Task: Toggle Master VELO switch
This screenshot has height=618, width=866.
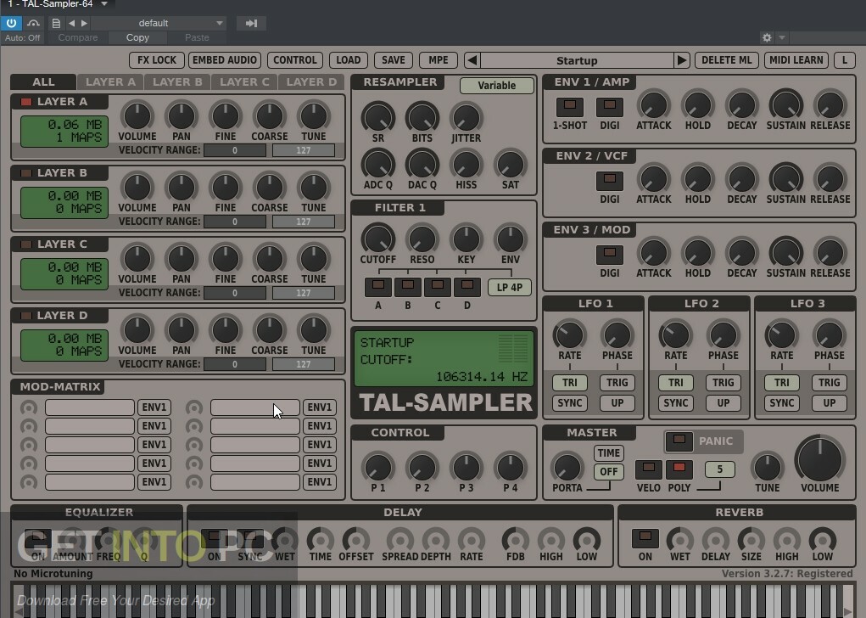Action: click(x=648, y=469)
